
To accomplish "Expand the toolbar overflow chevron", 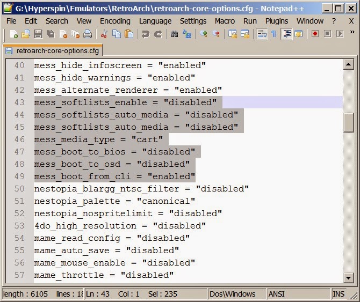I will point(352,32).
